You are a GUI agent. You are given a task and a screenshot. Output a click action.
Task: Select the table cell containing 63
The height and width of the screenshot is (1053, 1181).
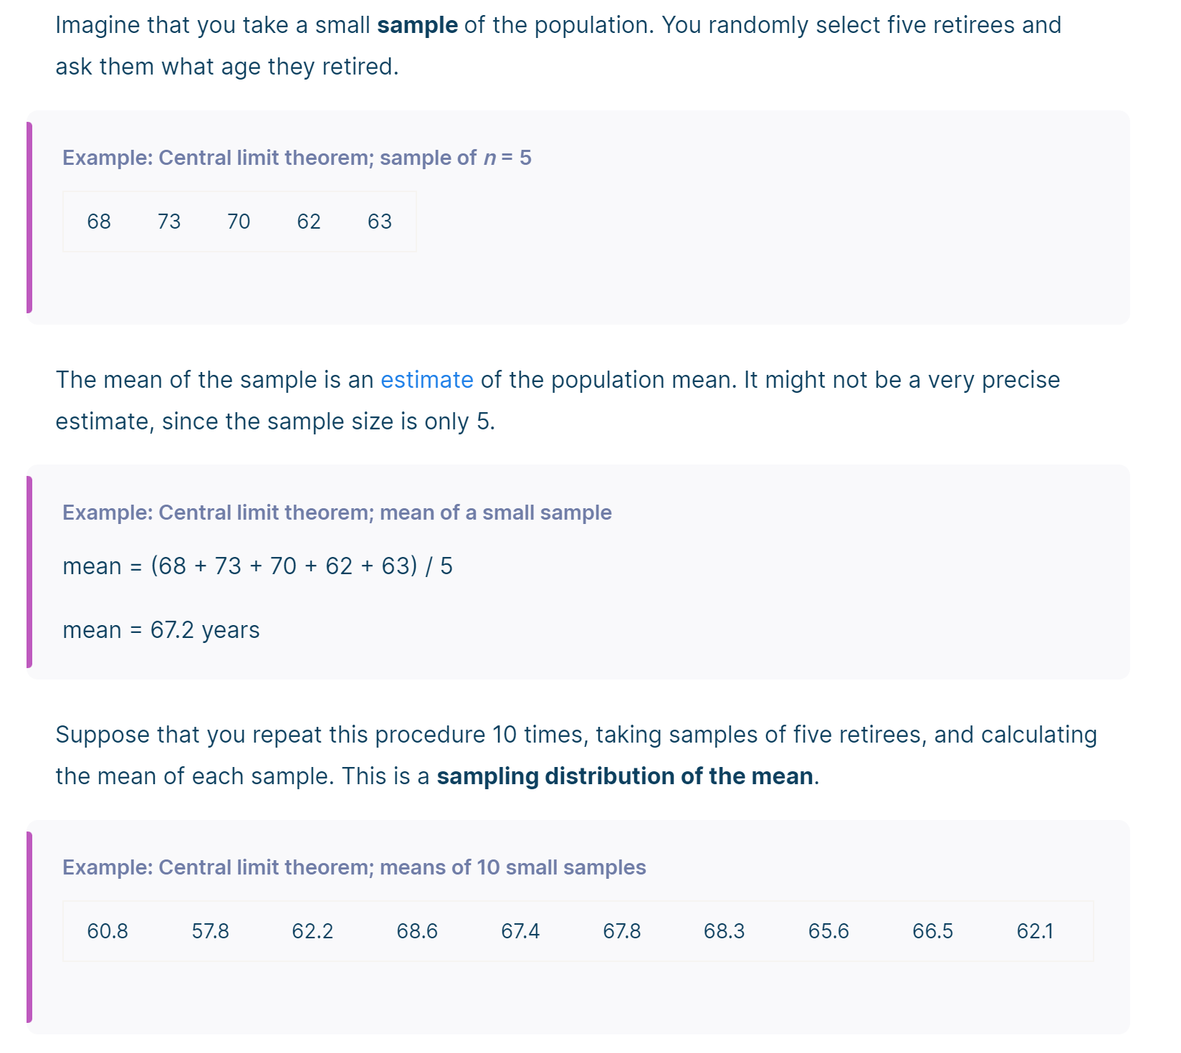pyautogui.click(x=380, y=221)
